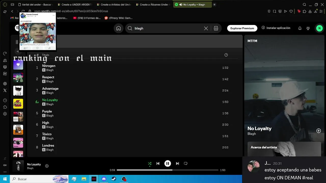Click Instalar aplicación link

(276, 28)
